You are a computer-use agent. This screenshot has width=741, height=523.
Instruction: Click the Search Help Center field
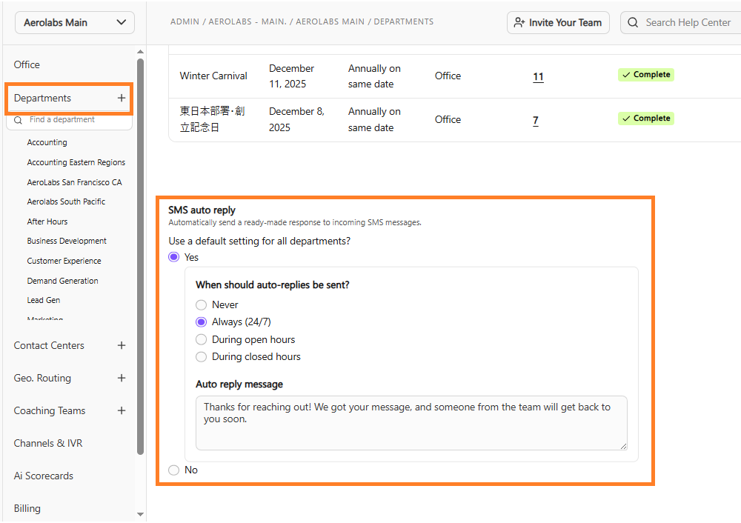coord(681,23)
